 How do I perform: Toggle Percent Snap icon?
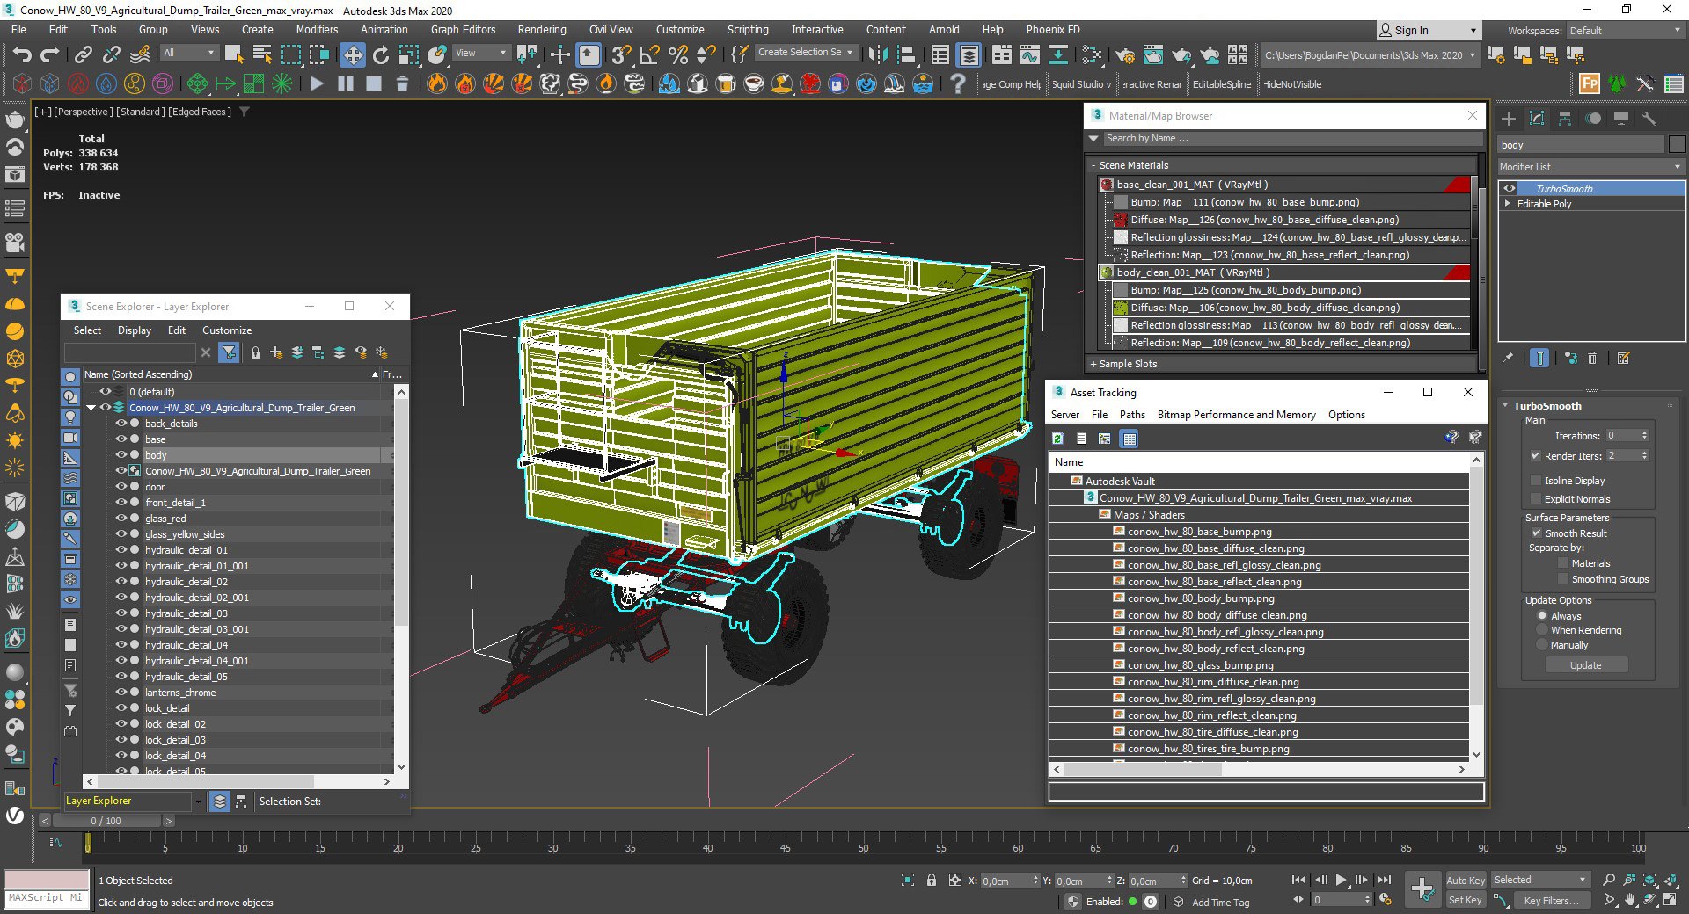[x=678, y=54]
